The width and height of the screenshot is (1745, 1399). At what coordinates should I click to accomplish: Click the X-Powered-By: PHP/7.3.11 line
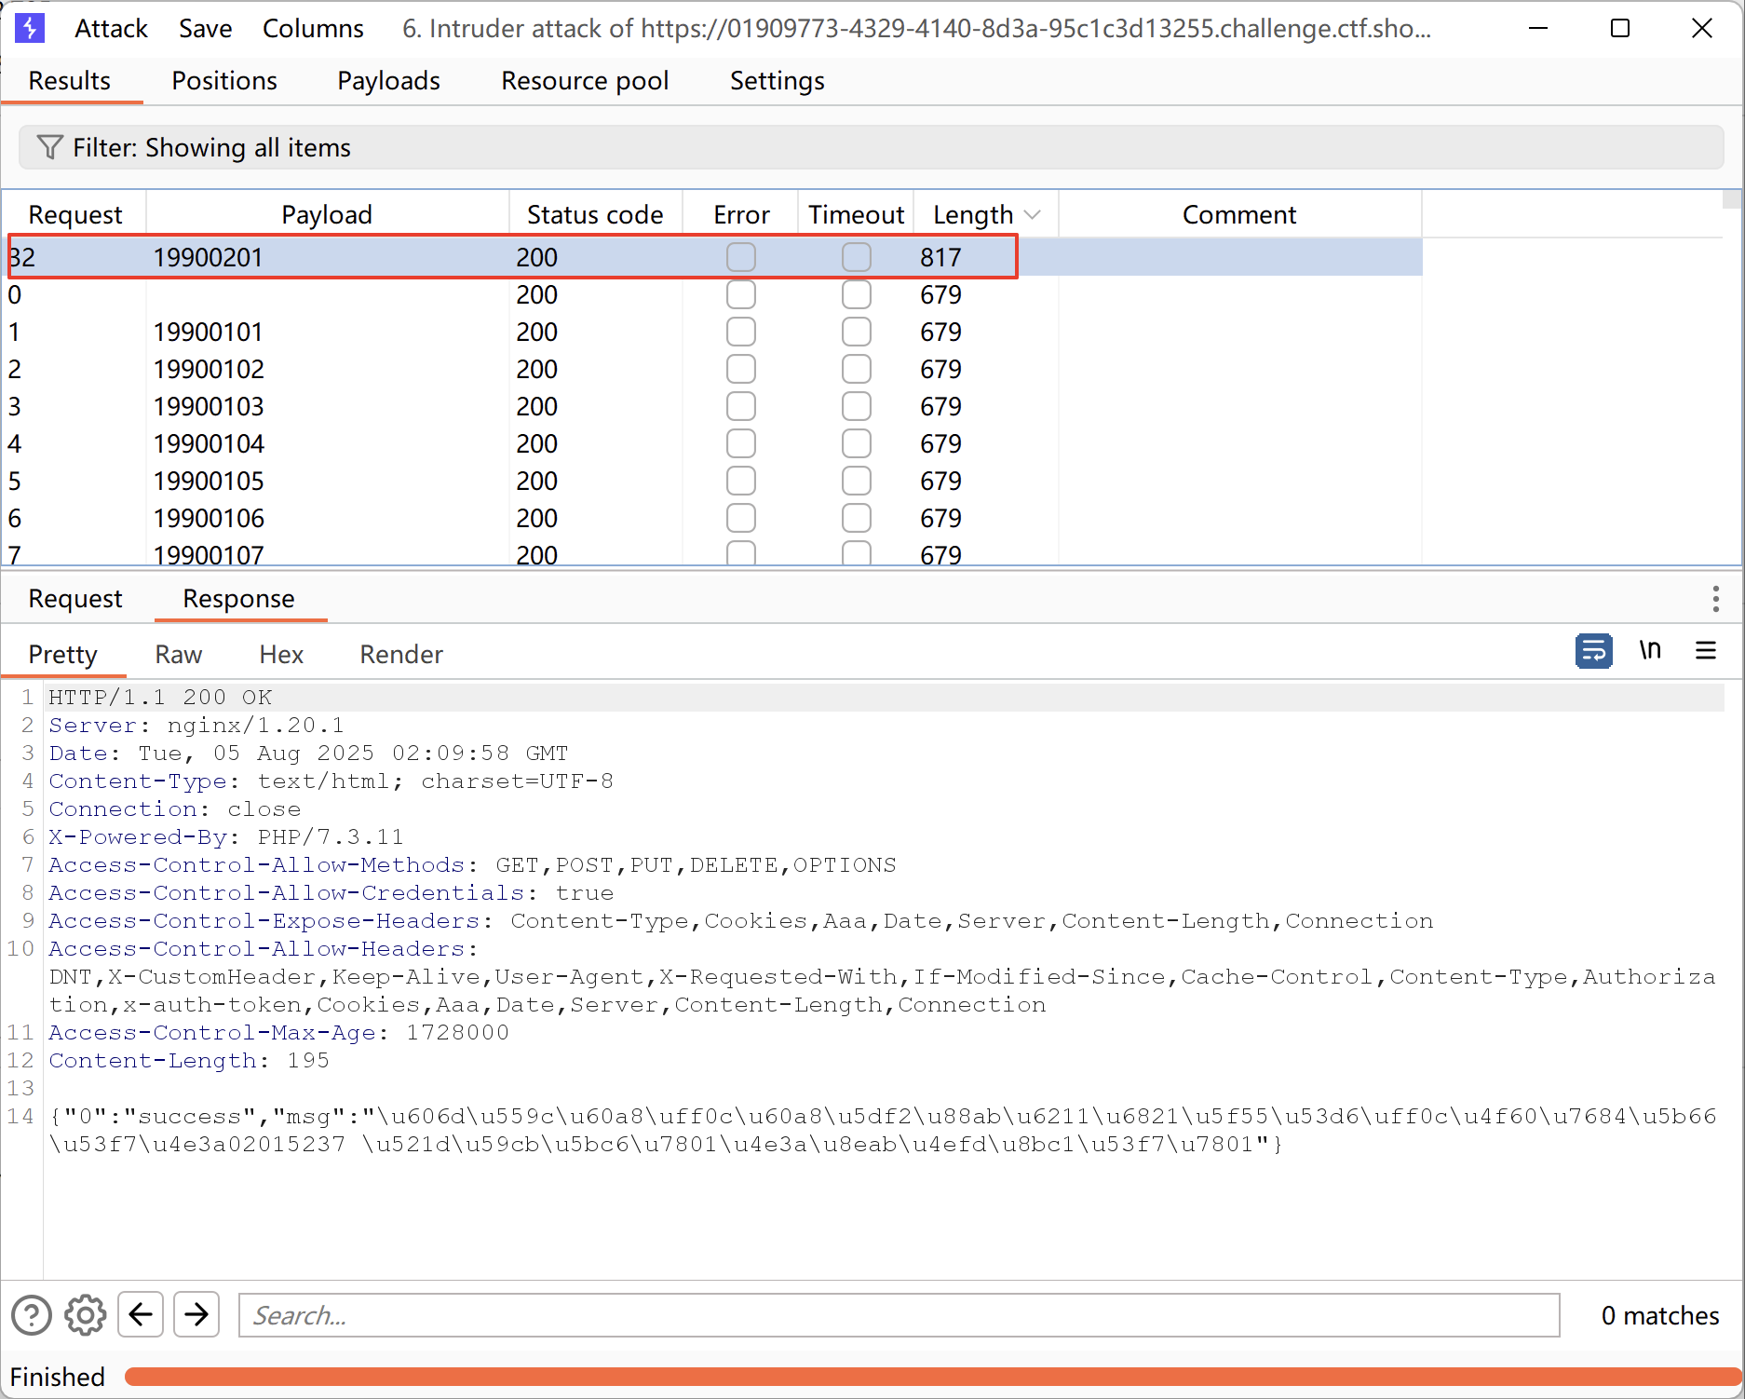226,837
